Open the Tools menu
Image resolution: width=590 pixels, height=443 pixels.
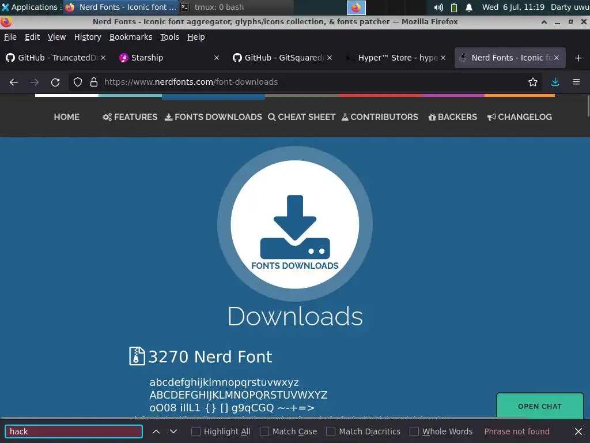(170, 37)
